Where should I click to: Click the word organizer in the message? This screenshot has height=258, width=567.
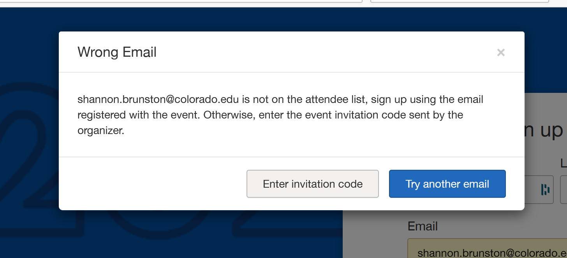tap(100, 131)
